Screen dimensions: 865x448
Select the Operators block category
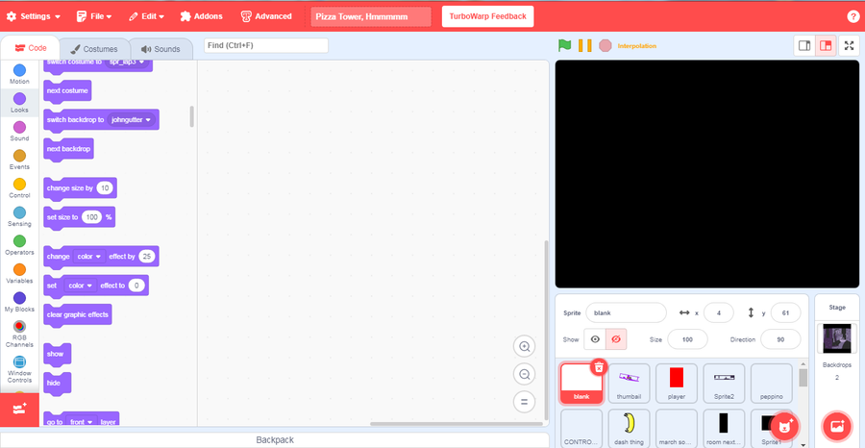pyautogui.click(x=19, y=245)
